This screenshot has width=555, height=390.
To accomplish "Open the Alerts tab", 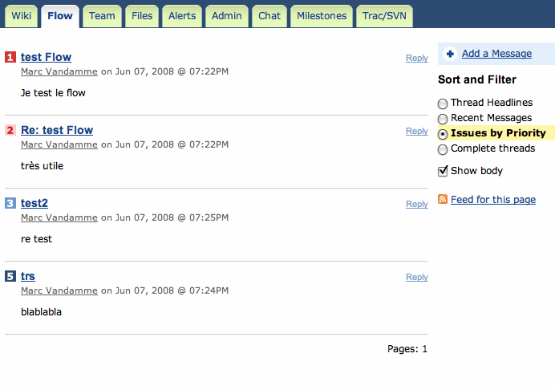I will click(181, 16).
